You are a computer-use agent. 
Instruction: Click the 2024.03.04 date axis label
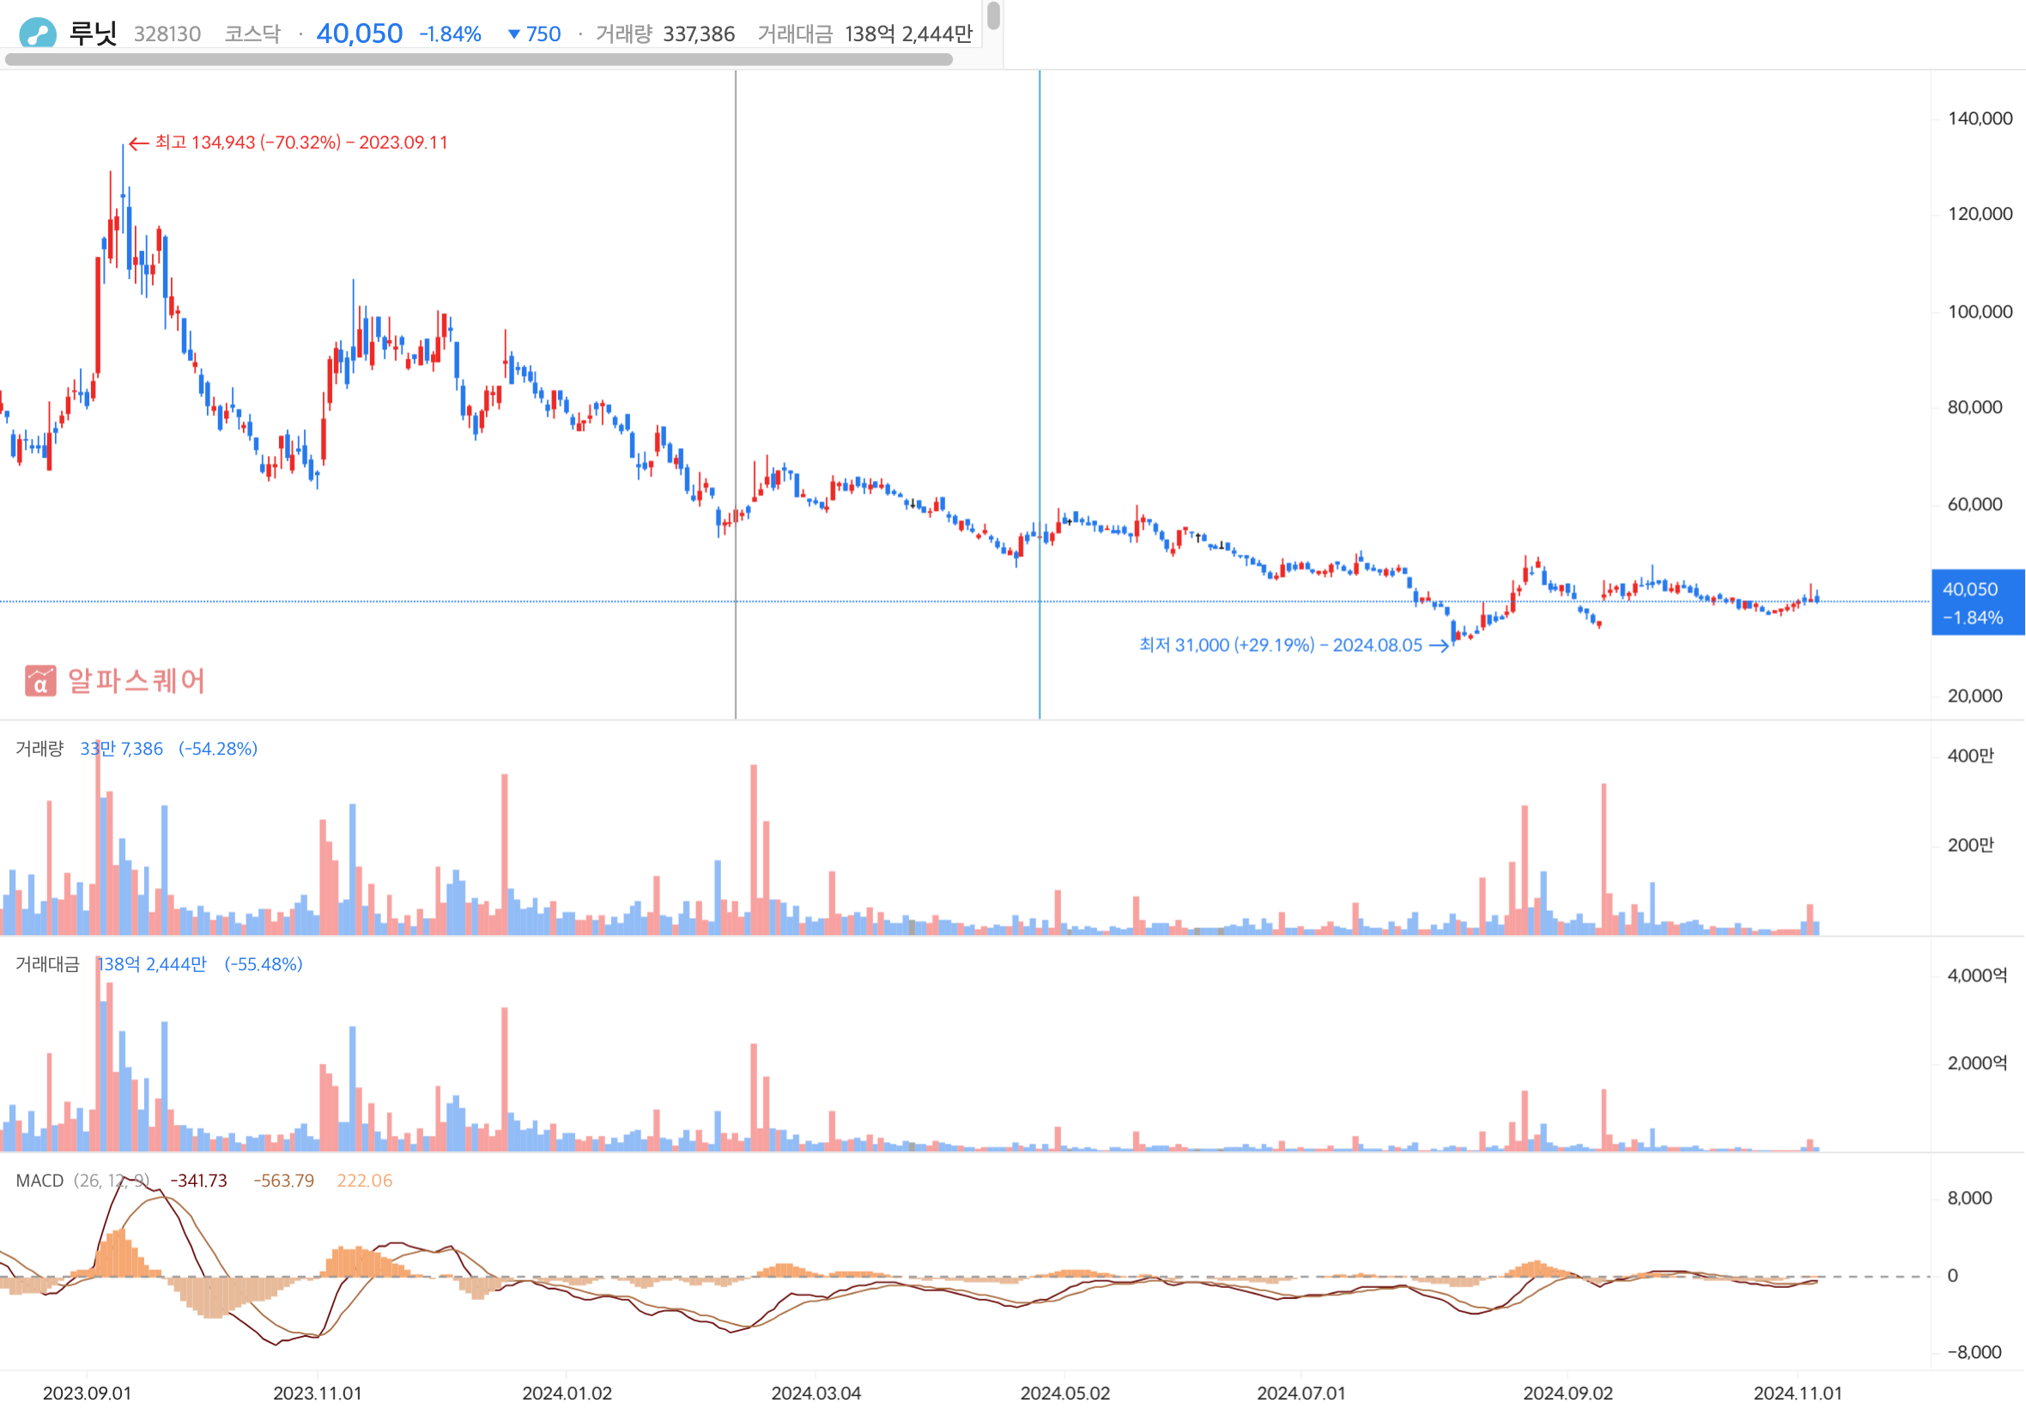pyautogui.click(x=816, y=1394)
